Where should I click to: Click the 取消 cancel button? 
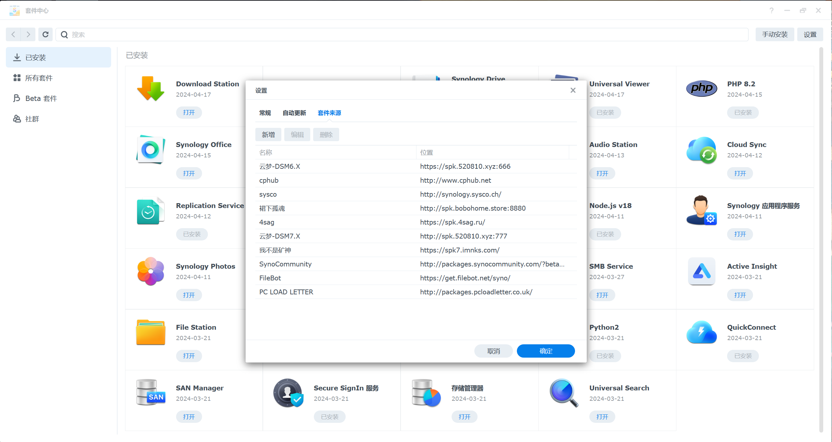click(493, 351)
